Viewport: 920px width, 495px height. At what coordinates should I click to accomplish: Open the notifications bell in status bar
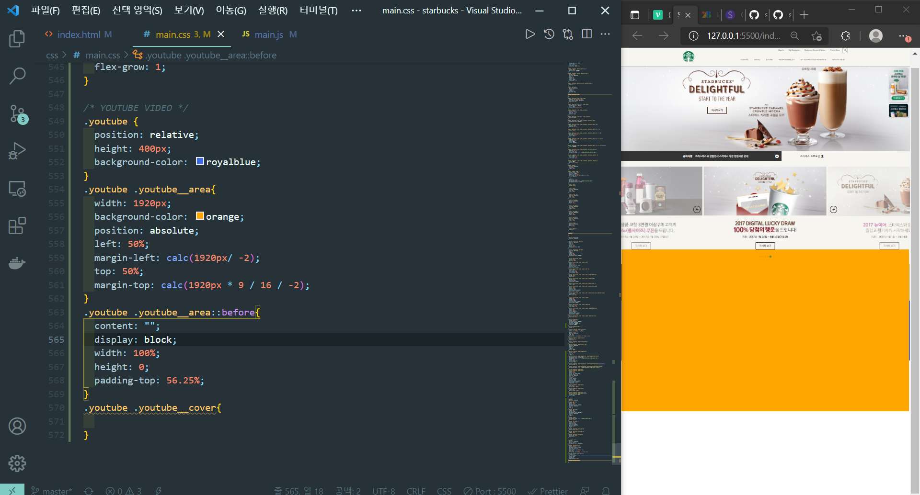pos(606,491)
